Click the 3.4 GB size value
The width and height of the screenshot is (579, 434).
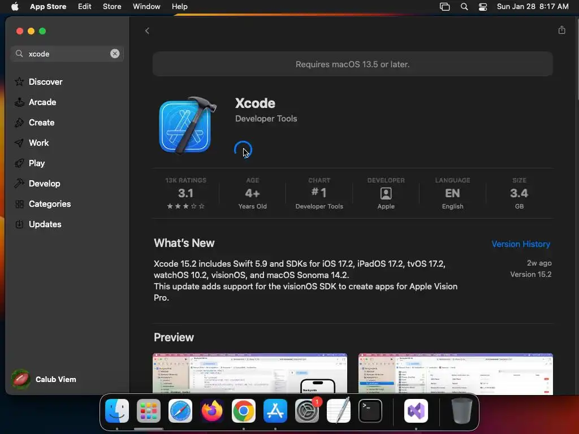[x=519, y=193]
